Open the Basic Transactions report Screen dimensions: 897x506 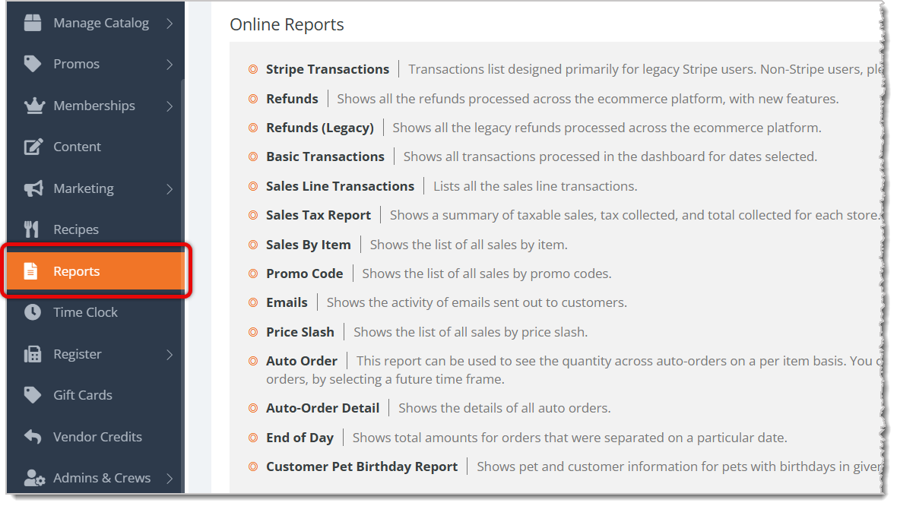coord(325,157)
